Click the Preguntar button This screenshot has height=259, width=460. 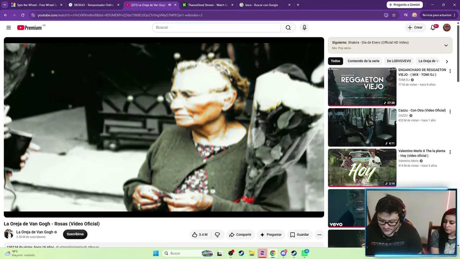(x=271, y=235)
